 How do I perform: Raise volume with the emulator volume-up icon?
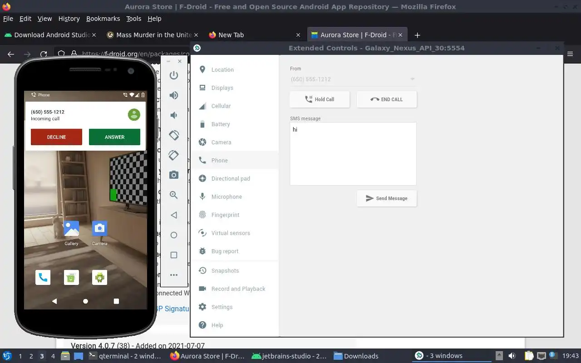click(174, 95)
